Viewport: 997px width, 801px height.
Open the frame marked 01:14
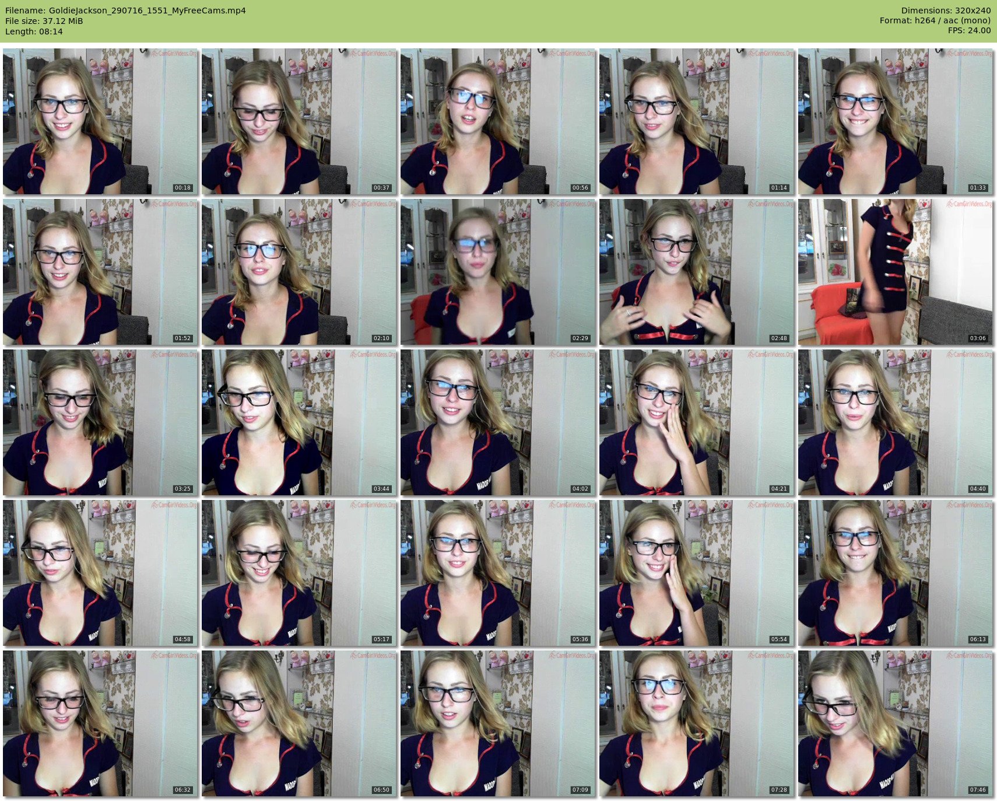(x=697, y=121)
